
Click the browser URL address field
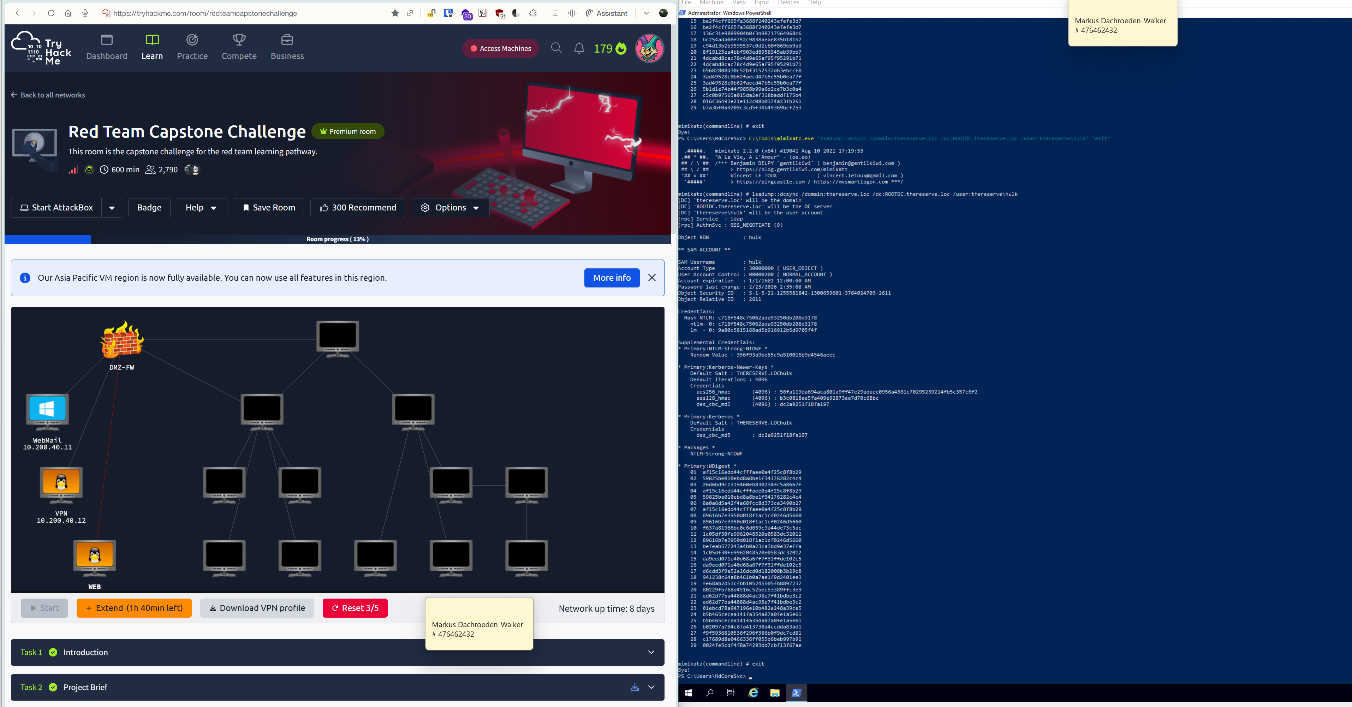(205, 13)
